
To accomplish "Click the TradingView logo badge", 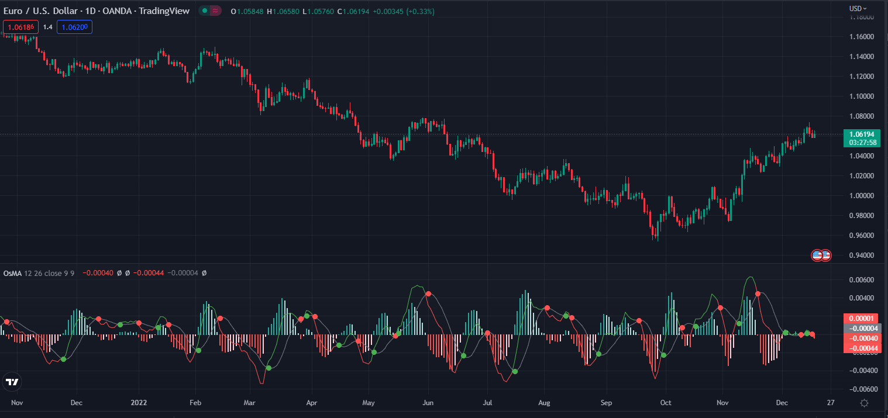I will pyautogui.click(x=12, y=382).
